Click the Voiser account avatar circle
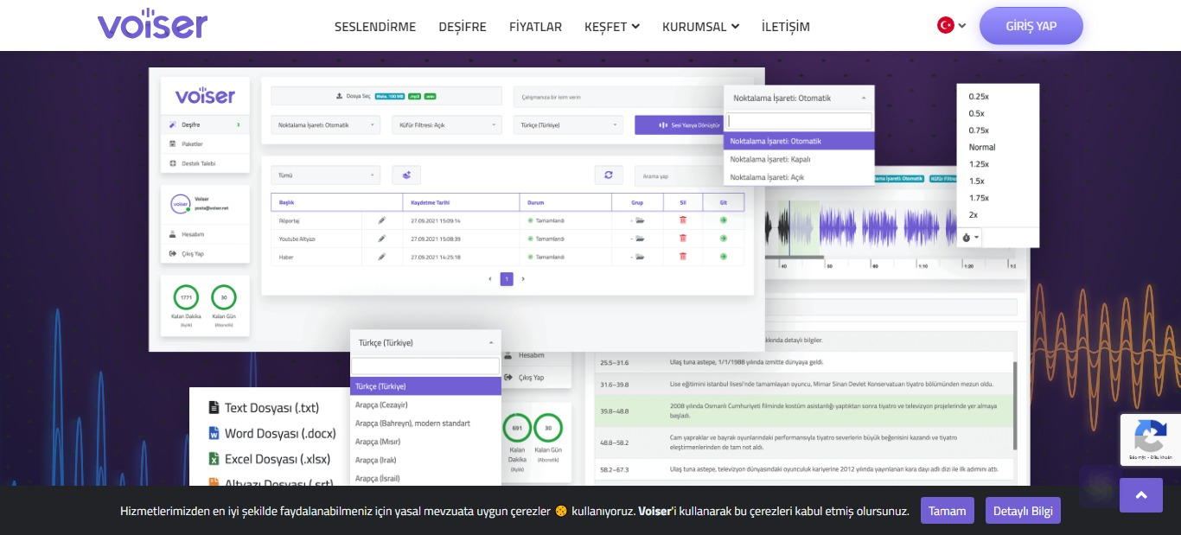1181x535 pixels. click(180, 204)
